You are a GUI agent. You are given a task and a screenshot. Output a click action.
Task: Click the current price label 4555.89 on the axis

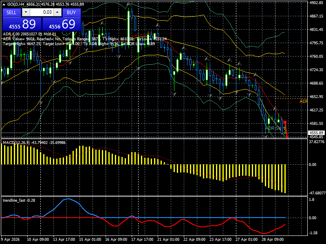pos(316,133)
